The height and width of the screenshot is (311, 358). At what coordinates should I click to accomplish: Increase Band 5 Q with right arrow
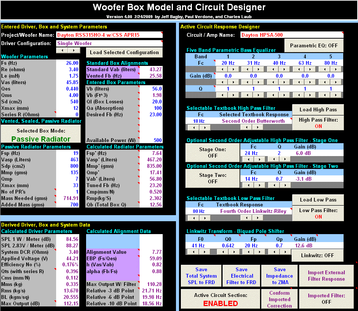(336, 95)
